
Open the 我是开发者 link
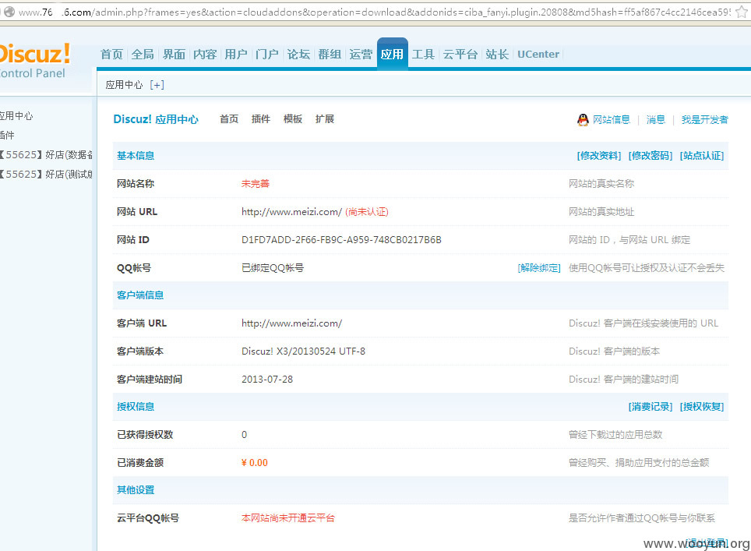click(704, 120)
